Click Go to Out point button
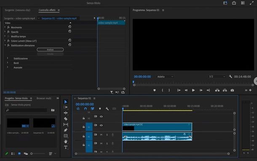The width and height of the screenshot is (257, 161). click(x=208, y=90)
